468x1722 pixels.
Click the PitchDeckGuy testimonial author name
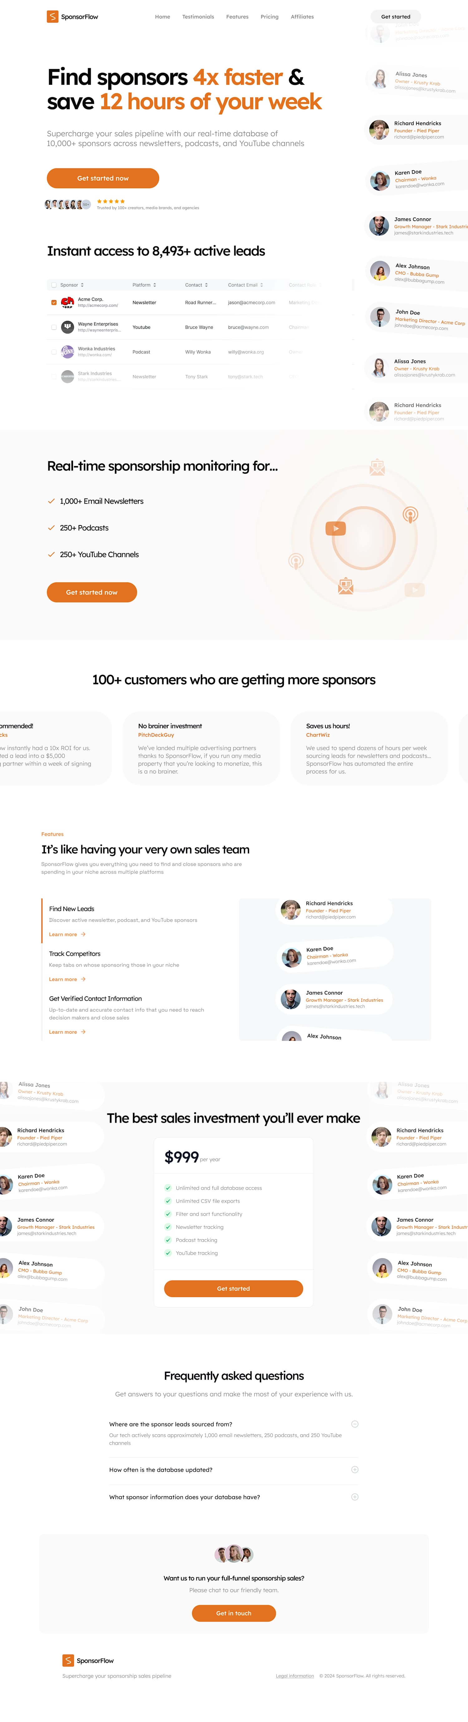(156, 735)
